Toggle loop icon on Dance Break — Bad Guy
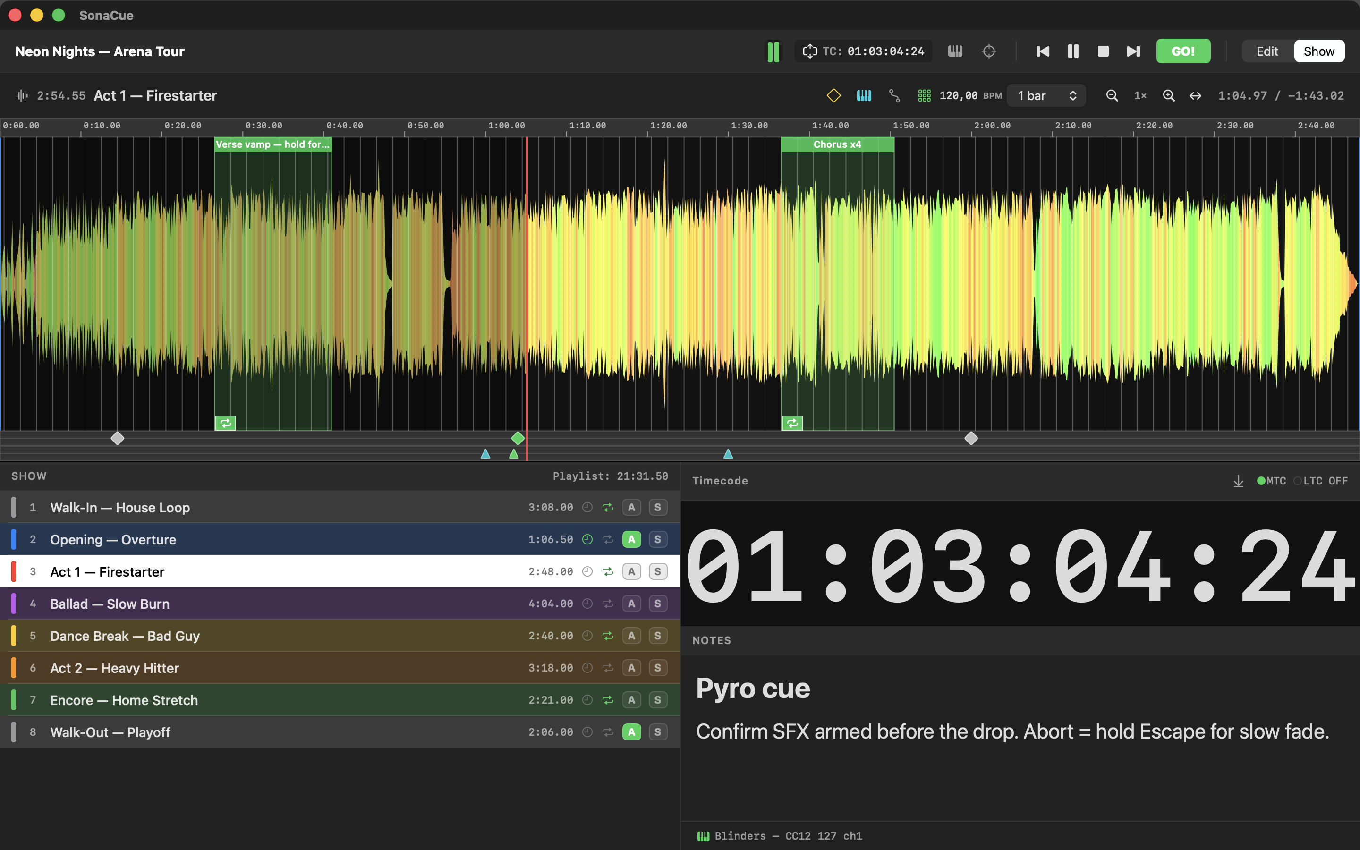Viewport: 1360px width, 850px height. point(608,635)
